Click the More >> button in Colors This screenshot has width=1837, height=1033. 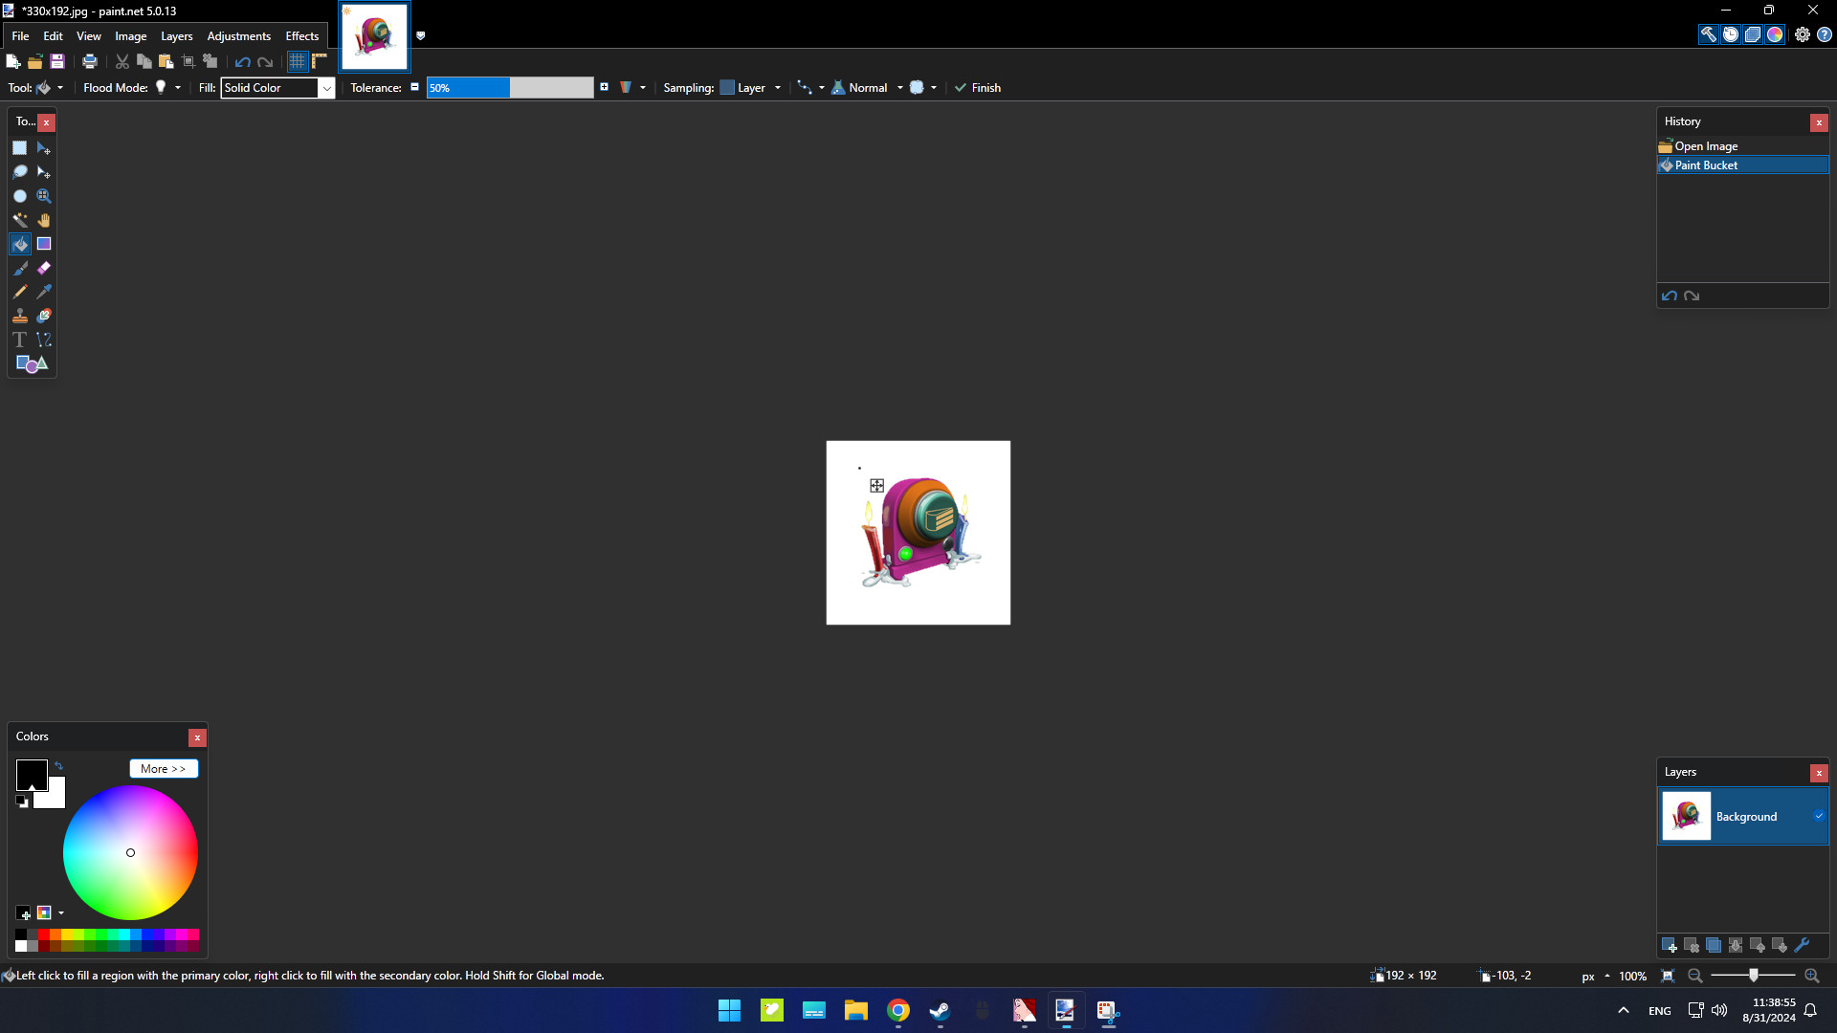point(164,769)
